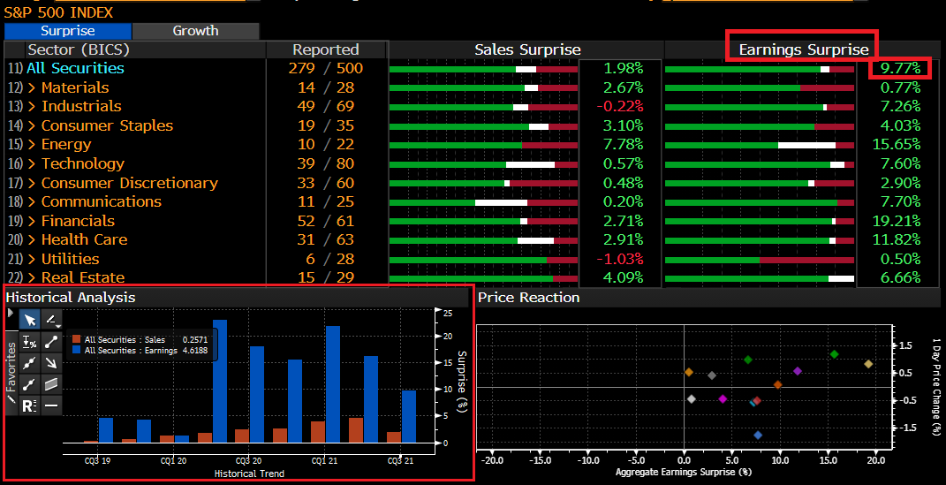Click the Sales Surprise column header
This screenshot has width=946, height=485.
(x=527, y=49)
